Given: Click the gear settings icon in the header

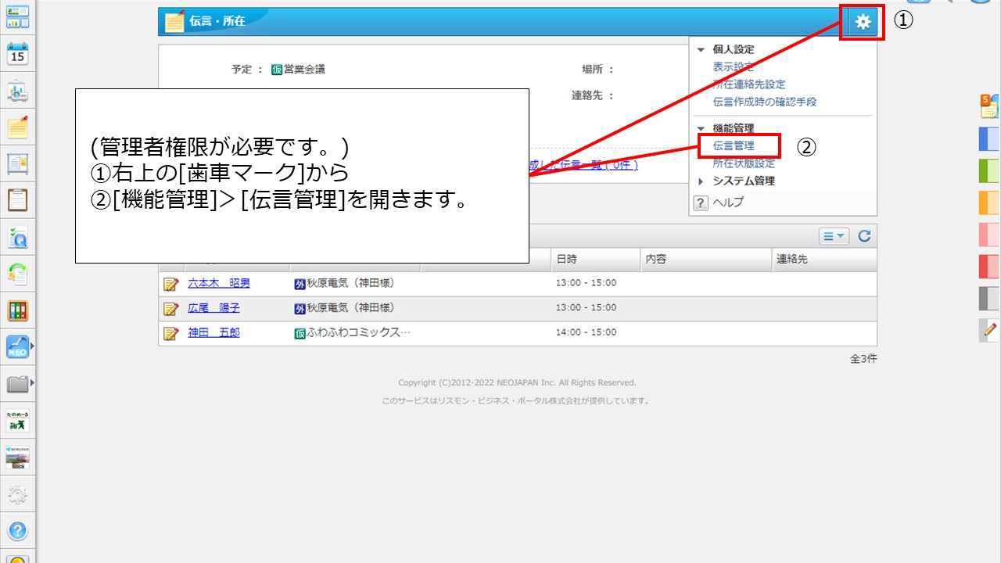Looking at the screenshot, I should (863, 22).
